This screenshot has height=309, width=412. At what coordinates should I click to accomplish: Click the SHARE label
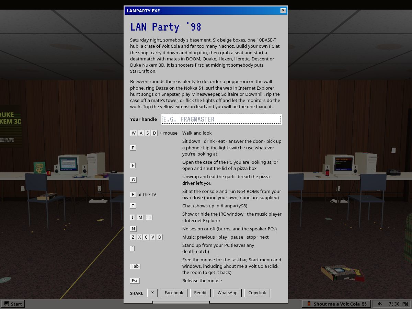pyautogui.click(x=137, y=293)
